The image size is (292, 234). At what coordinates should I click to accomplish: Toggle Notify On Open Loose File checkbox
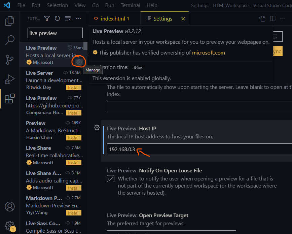111,179
